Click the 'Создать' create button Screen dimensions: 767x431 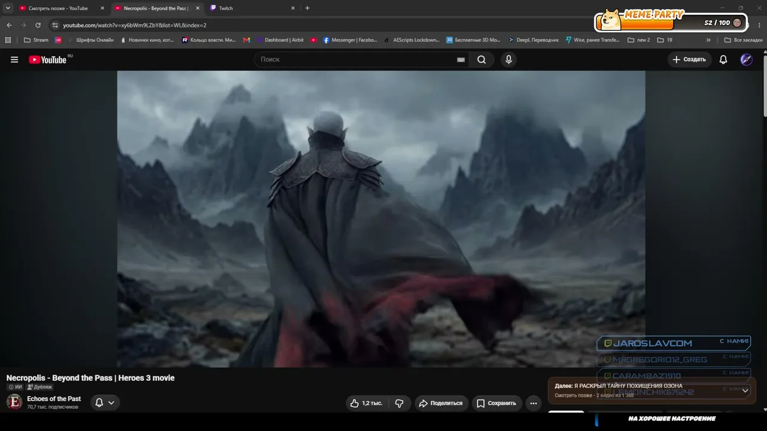point(689,59)
